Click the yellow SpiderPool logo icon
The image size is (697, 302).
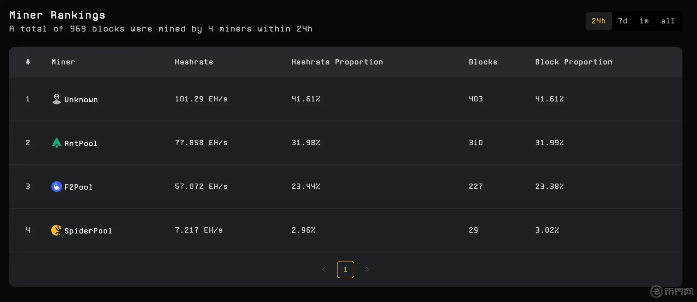click(x=56, y=230)
